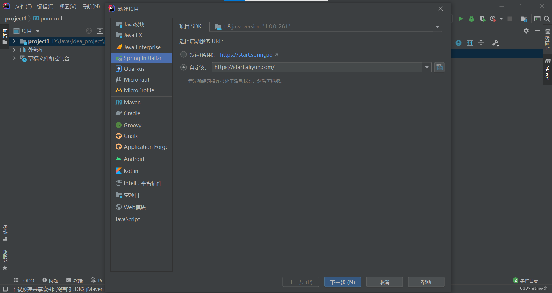Choose Gradle project type
Viewport: 552px width, 293px height.
(x=141, y=113)
